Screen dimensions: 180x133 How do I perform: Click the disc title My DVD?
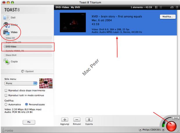coord(75,7)
